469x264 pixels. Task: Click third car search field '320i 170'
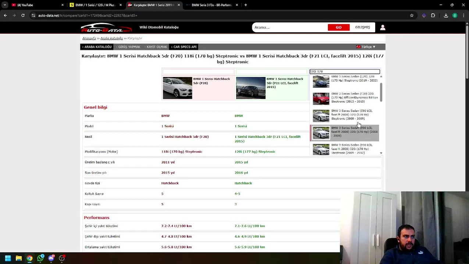click(345, 71)
